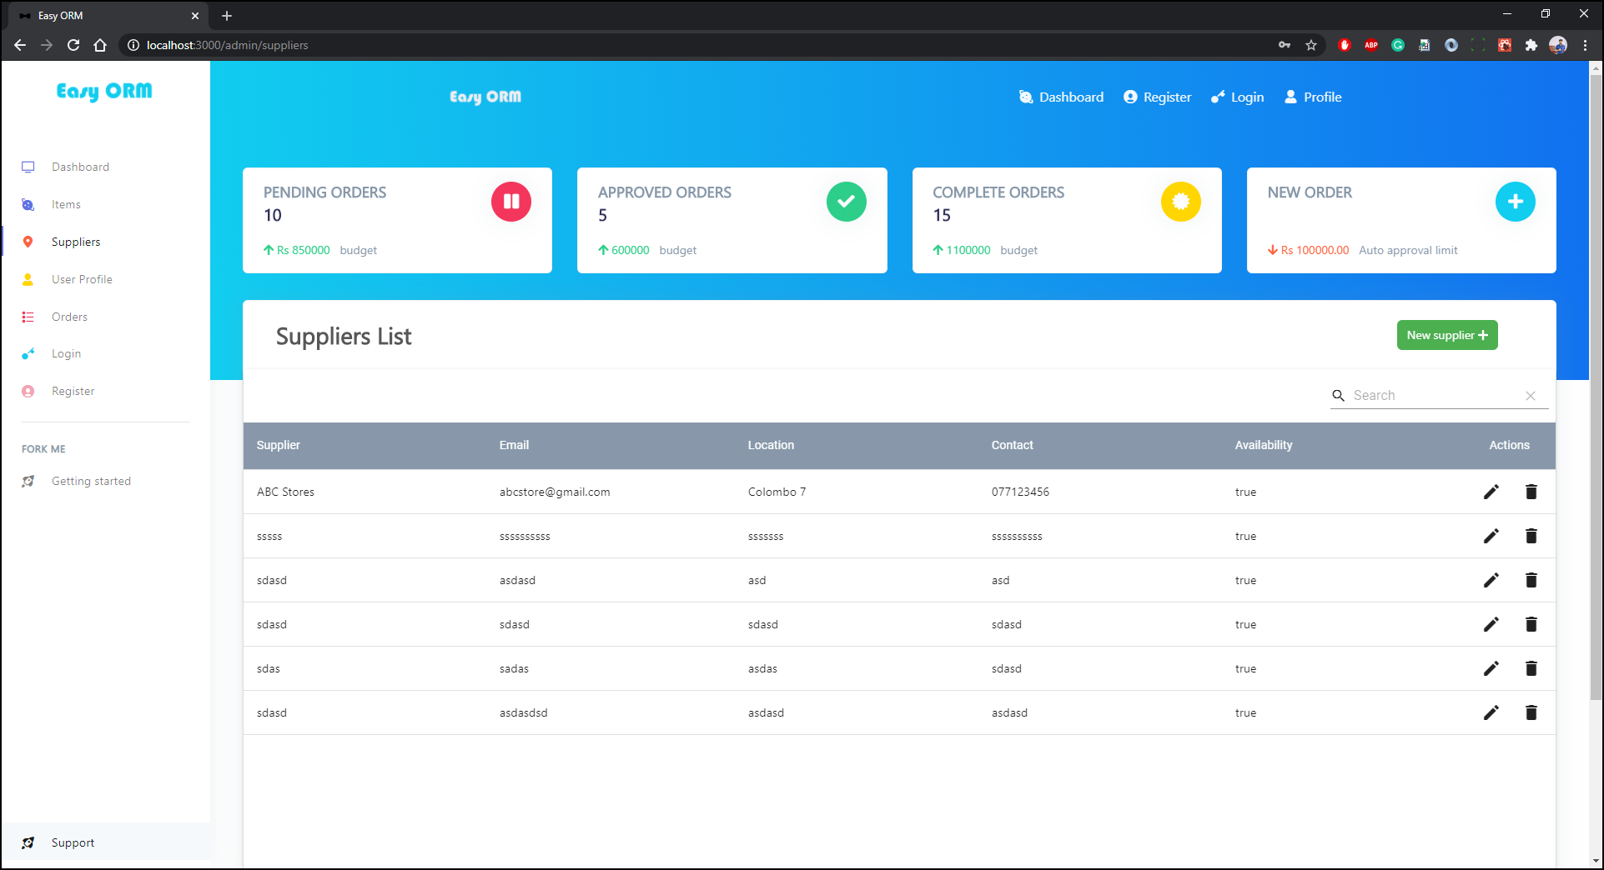Click the complete orders yellow icon
The image size is (1604, 870).
[1181, 202]
